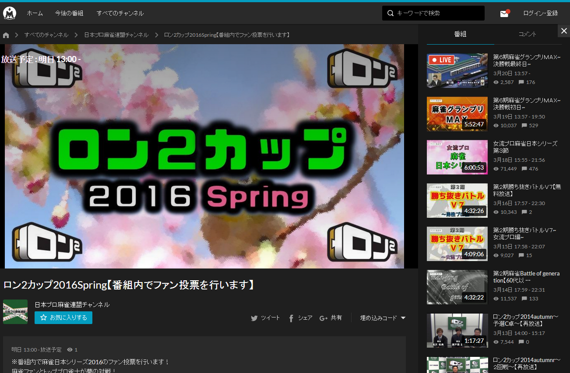
Task: Click comment icon beside 529
Action: click(x=524, y=125)
